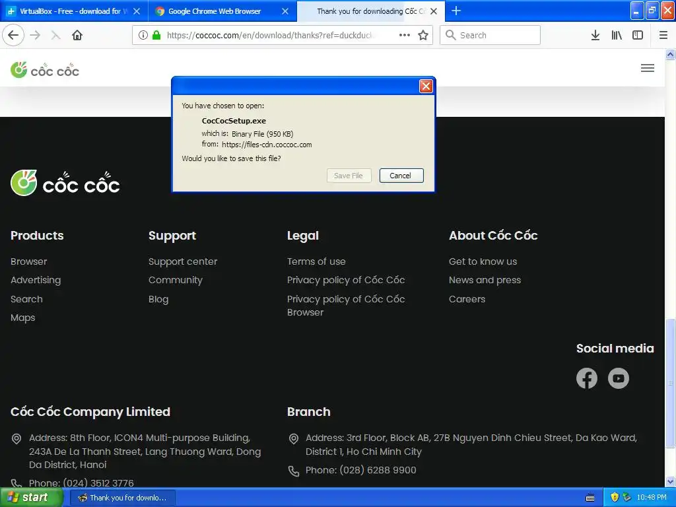Click Cốc Cốc logo in page header
This screenshot has height=507, width=676.
45,70
